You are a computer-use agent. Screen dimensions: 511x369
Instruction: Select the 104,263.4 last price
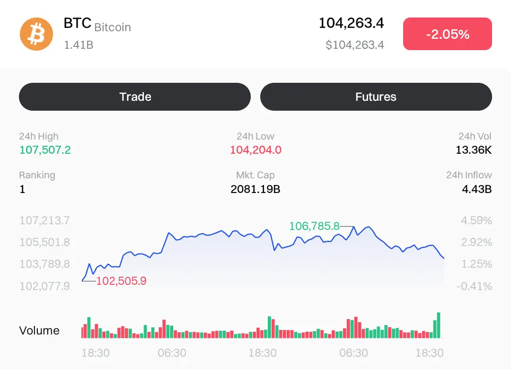[x=351, y=23]
